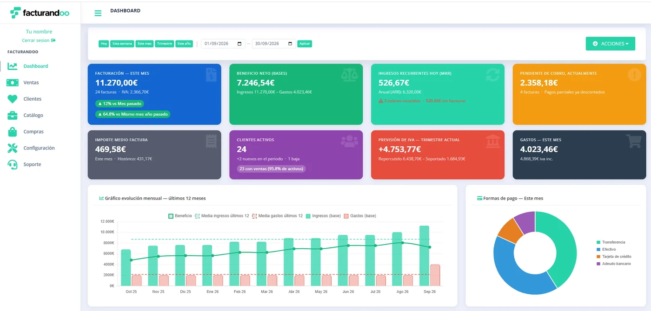Open Compras using the shopping bag icon
The width and height of the screenshot is (651, 311).
[13, 132]
